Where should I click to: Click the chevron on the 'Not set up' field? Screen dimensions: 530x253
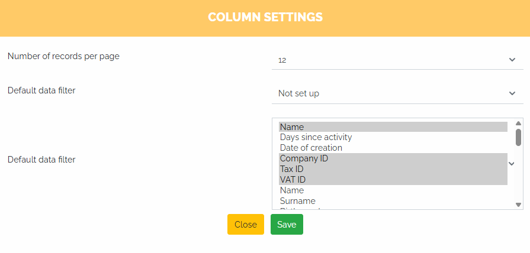coord(512,93)
